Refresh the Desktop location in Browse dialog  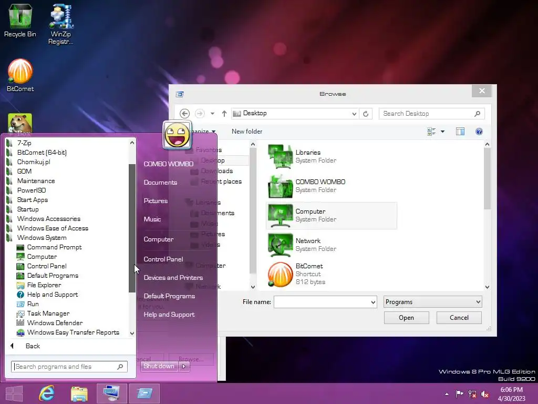366,114
